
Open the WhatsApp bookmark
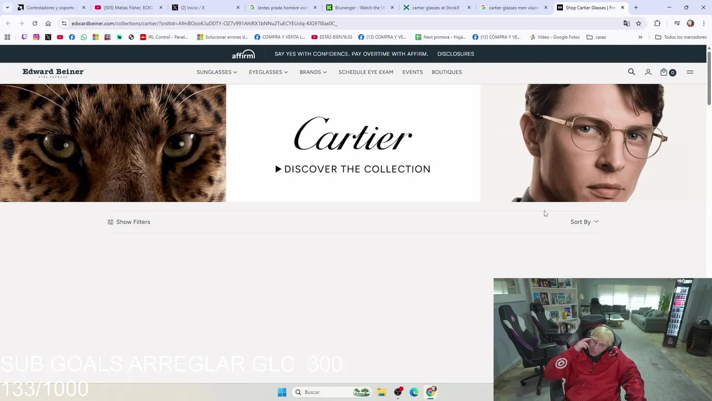(83, 37)
